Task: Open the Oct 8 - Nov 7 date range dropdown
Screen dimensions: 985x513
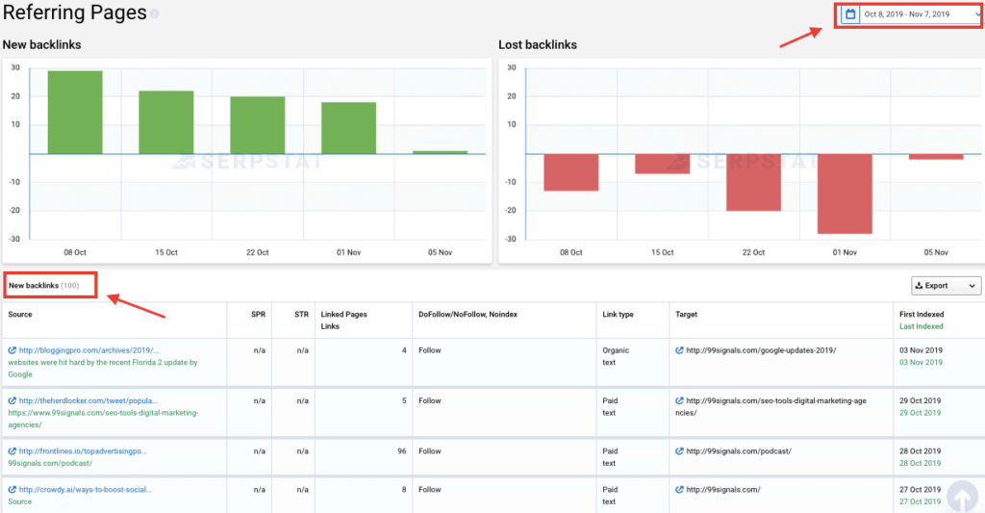Action: [909, 14]
